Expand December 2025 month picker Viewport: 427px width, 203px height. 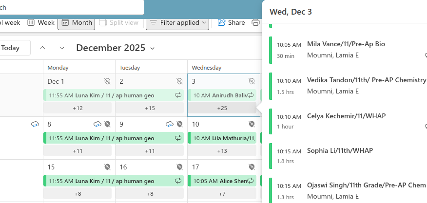point(116,48)
